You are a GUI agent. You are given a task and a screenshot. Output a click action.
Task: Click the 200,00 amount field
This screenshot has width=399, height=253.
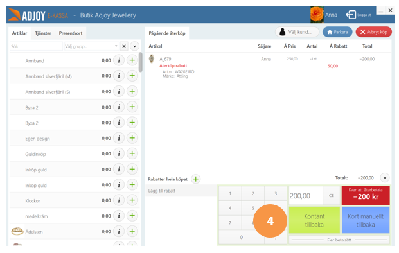[306, 196]
